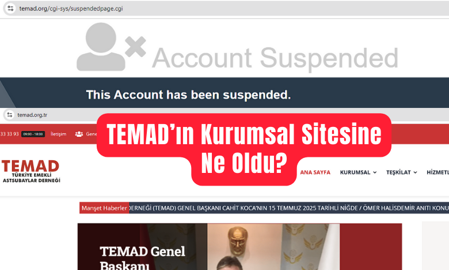Click the 'Account Suspended' heading text
The image size is (449, 270).
click(x=275, y=58)
